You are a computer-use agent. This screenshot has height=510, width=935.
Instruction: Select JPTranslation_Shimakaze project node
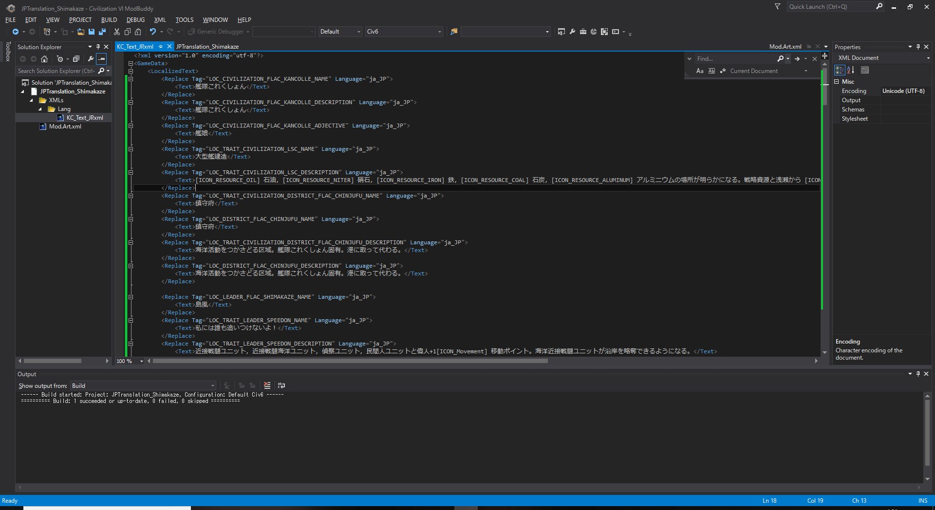pyautogui.click(x=73, y=91)
